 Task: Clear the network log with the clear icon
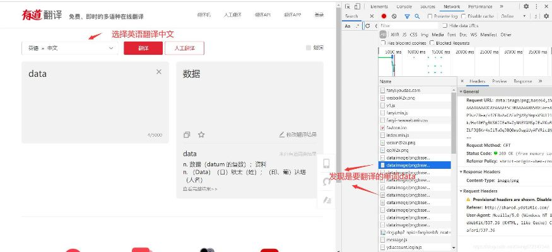pyautogui.click(x=394, y=16)
